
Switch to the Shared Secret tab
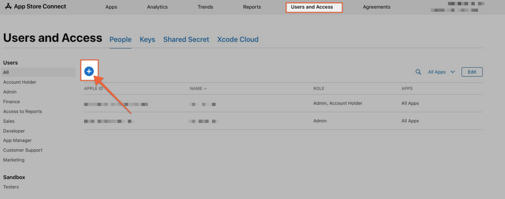pos(186,39)
